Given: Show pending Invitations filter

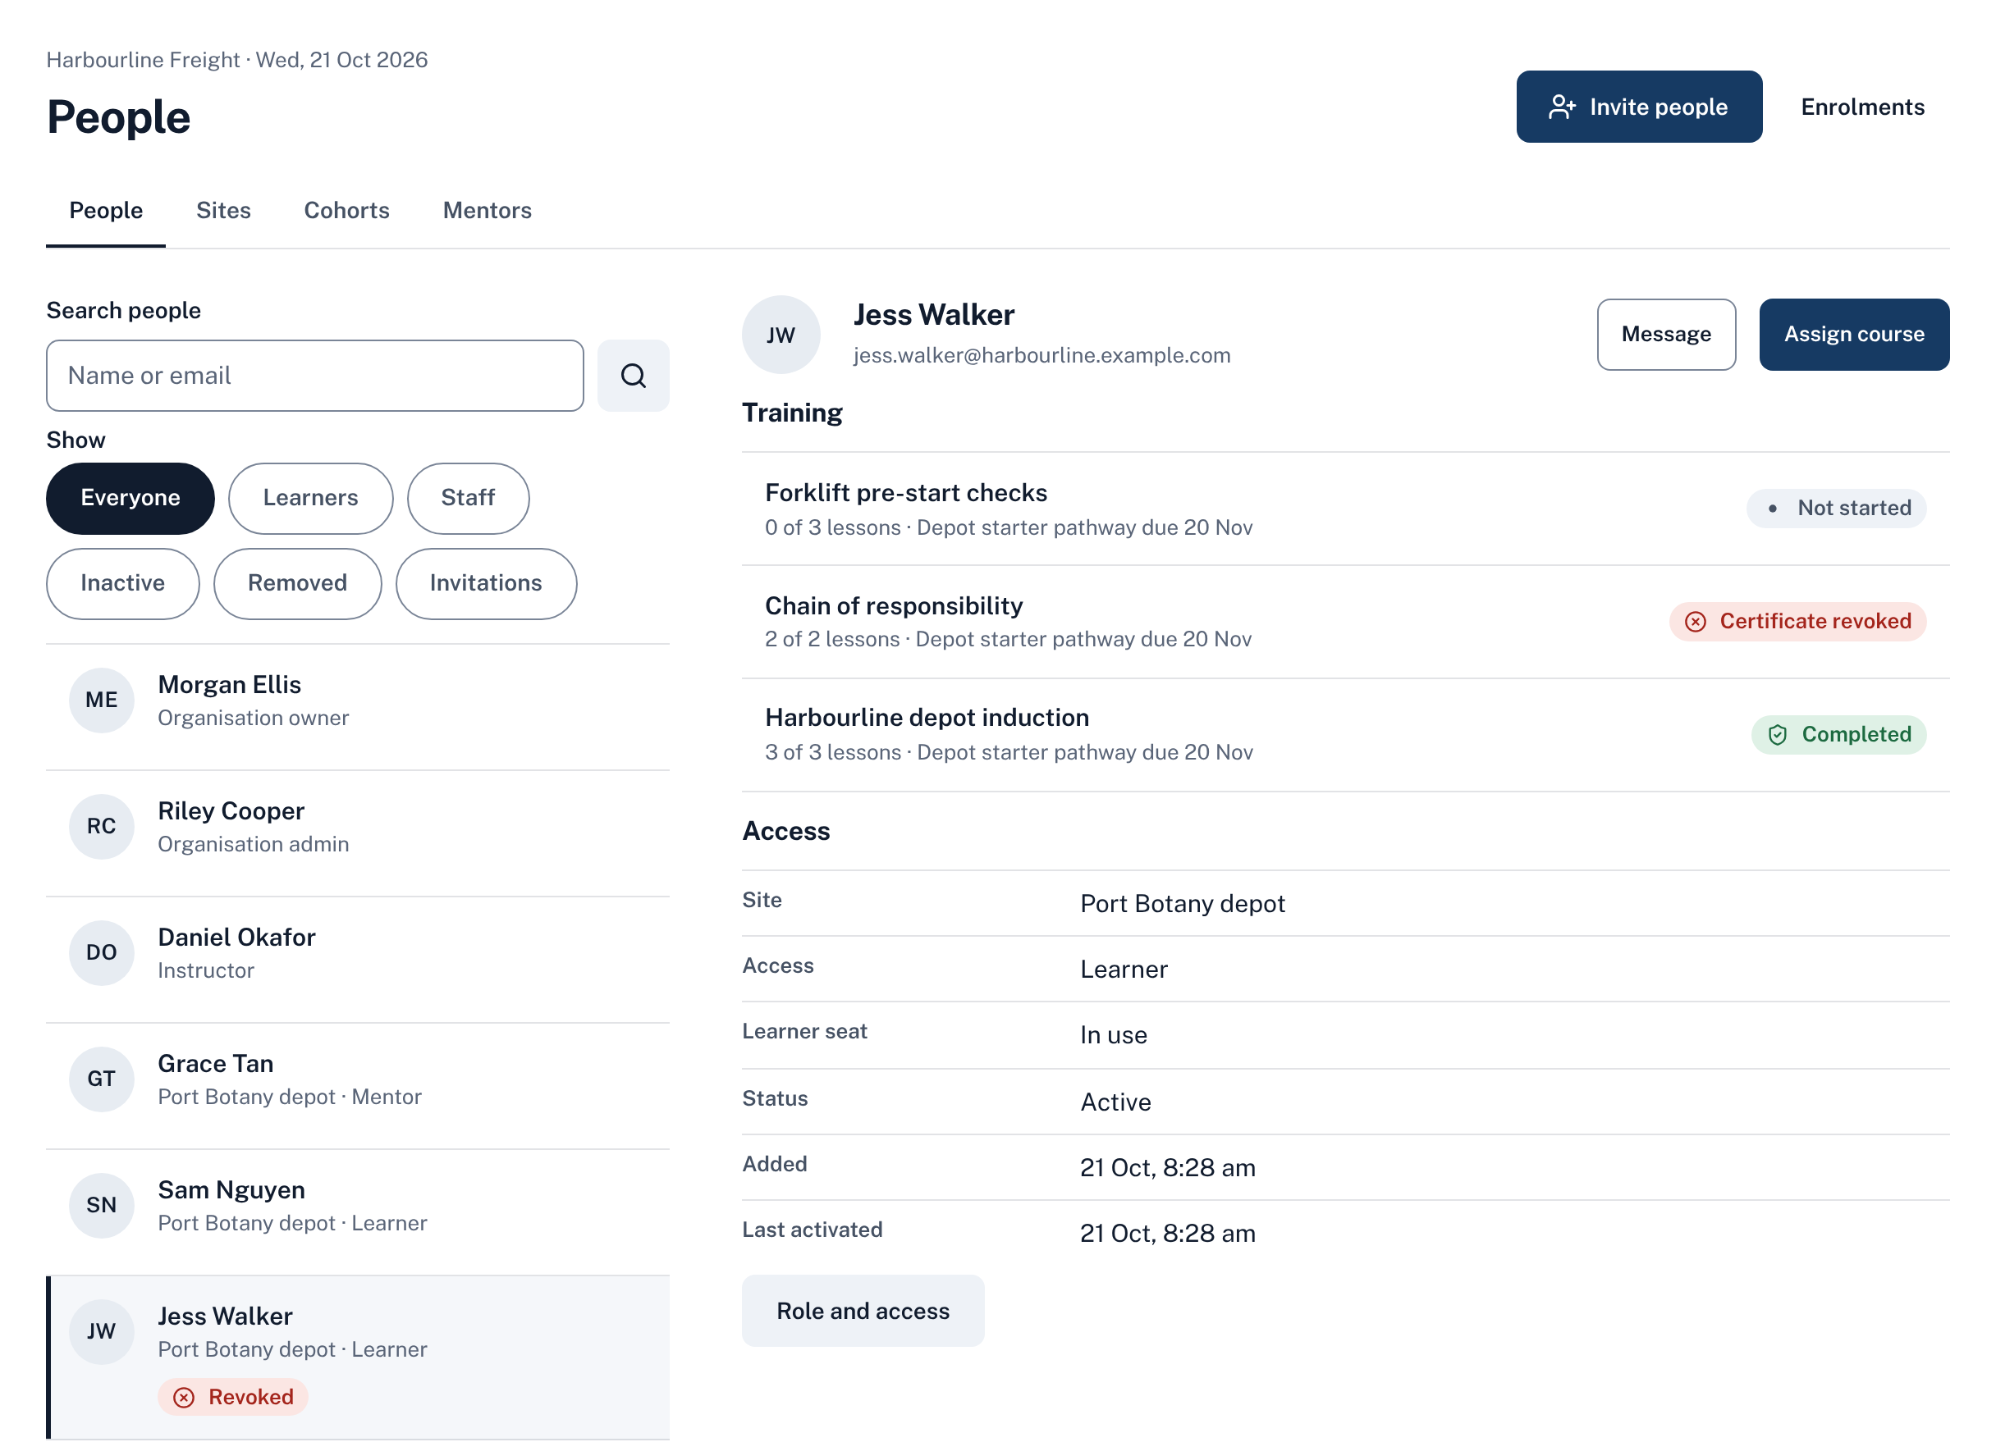Looking at the screenshot, I should tap(486, 583).
